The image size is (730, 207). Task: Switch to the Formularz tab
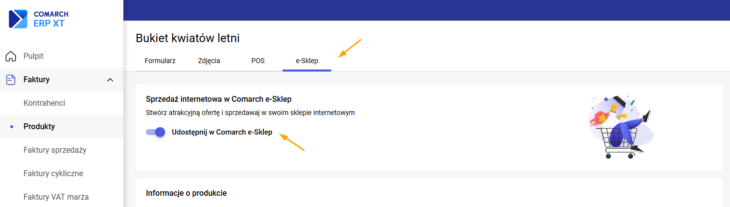tap(160, 61)
